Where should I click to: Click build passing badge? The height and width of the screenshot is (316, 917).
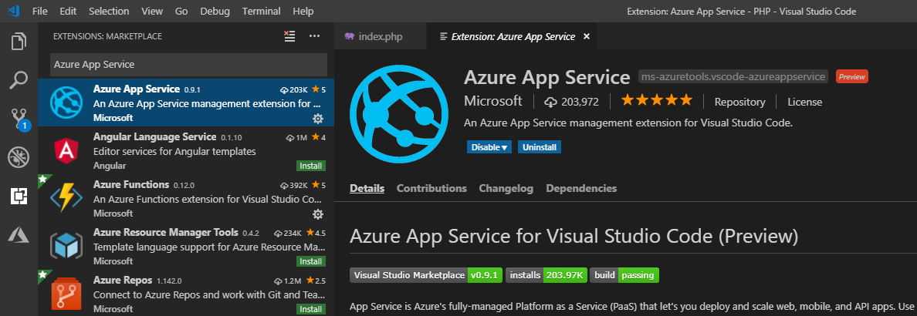[x=624, y=275]
